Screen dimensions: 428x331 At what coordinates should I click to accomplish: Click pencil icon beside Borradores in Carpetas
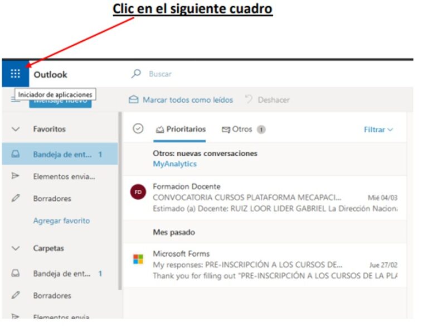(16, 295)
